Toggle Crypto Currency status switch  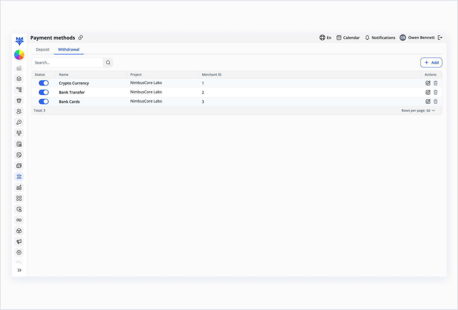[44, 83]
